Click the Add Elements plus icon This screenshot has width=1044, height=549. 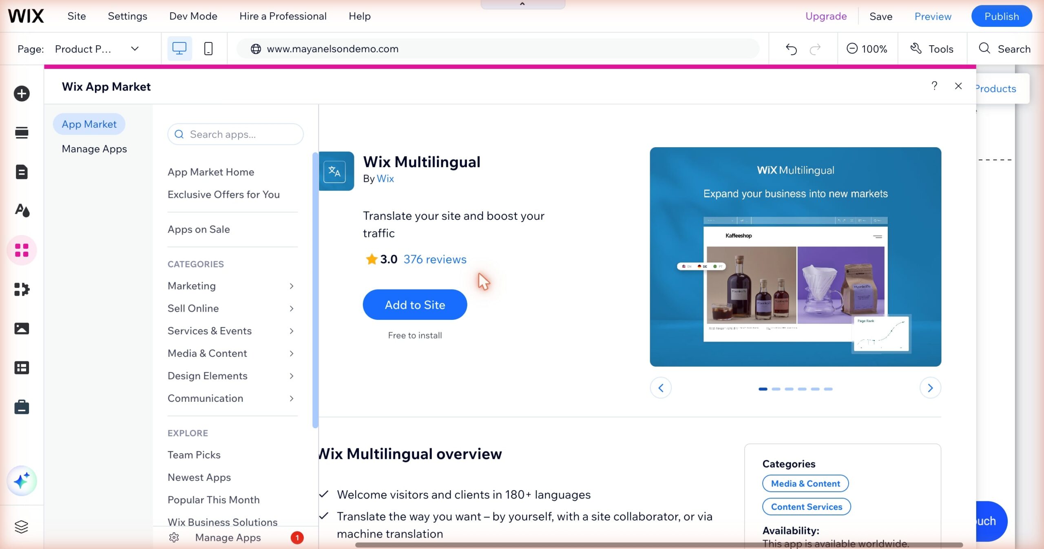pos(22,93)
